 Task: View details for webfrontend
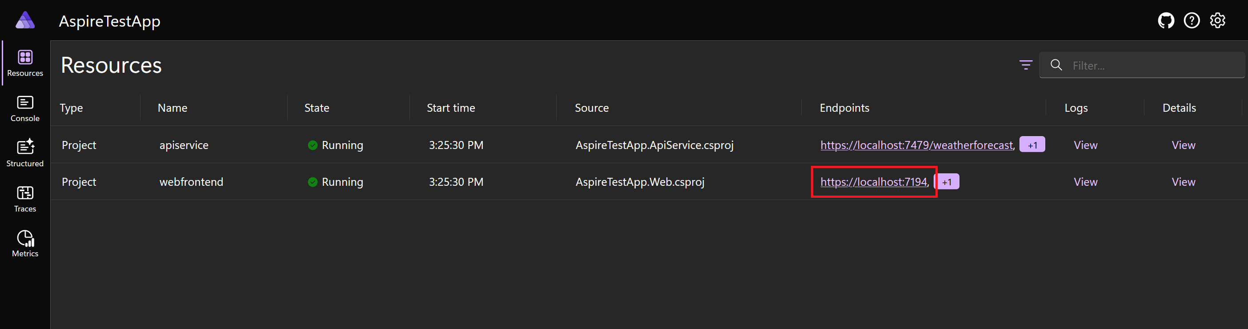click(x=1183, y=182)
